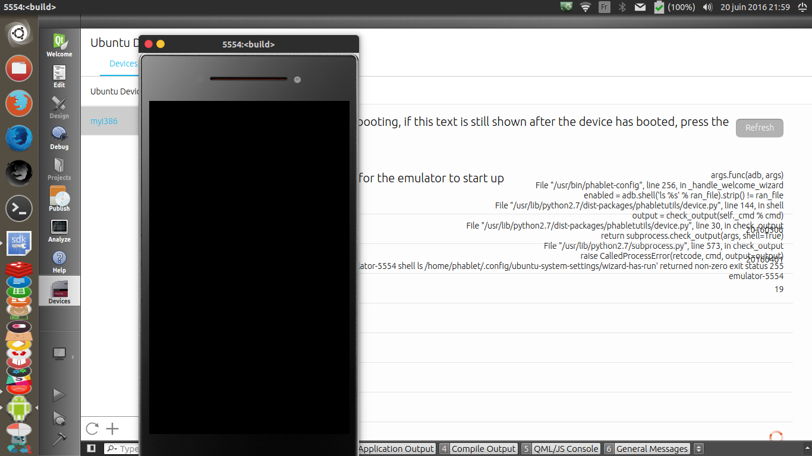Open the Projects mode

point(59,169)
